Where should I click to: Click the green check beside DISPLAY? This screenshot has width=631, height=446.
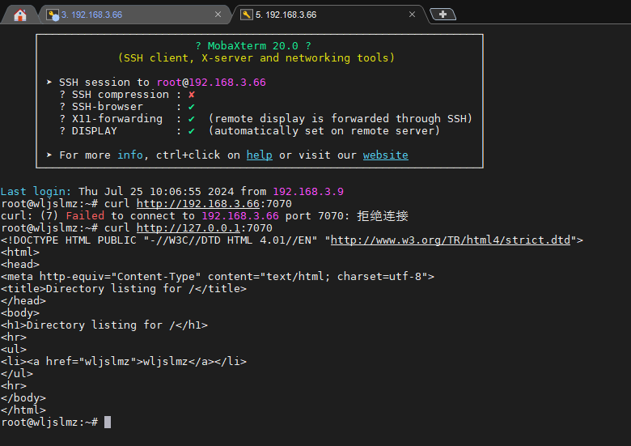point(192,131)
